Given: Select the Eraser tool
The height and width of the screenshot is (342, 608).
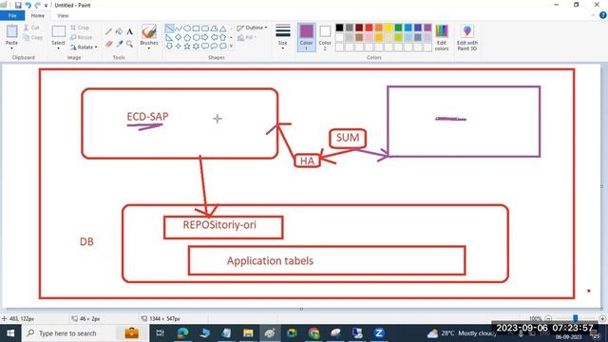Looking at the screenshot, I should 108,44.
